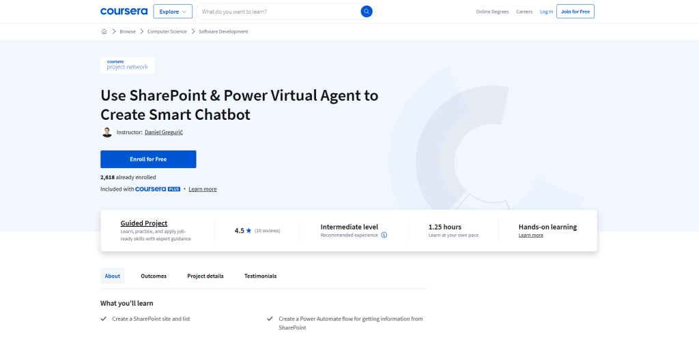Go to Browse breadcrumb
Screen dimensions: 699x337
128,31
